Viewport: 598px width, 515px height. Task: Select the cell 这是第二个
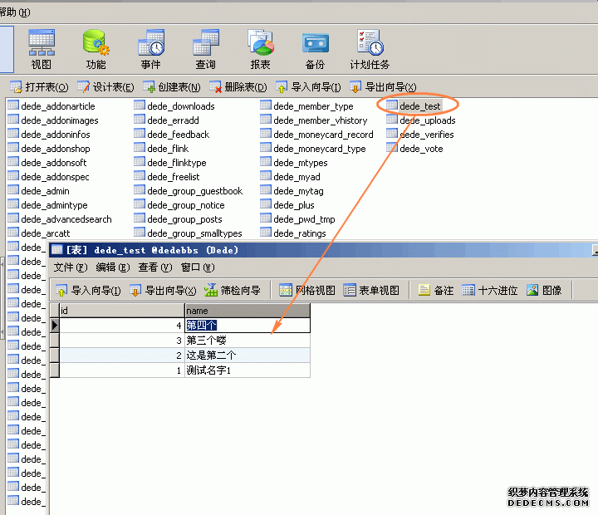[x=248, y=356]
